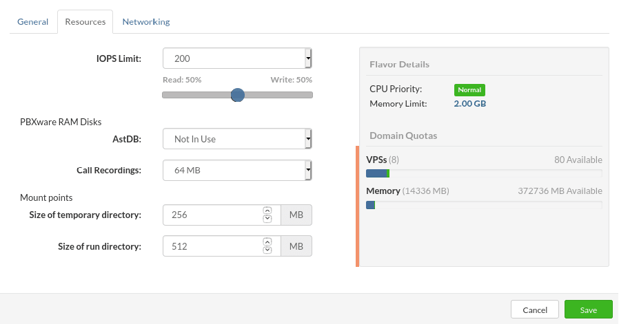This screenshot has height=324, width=619.
Task: Decrease the run directory size value
Action: (x=267, y=250)
